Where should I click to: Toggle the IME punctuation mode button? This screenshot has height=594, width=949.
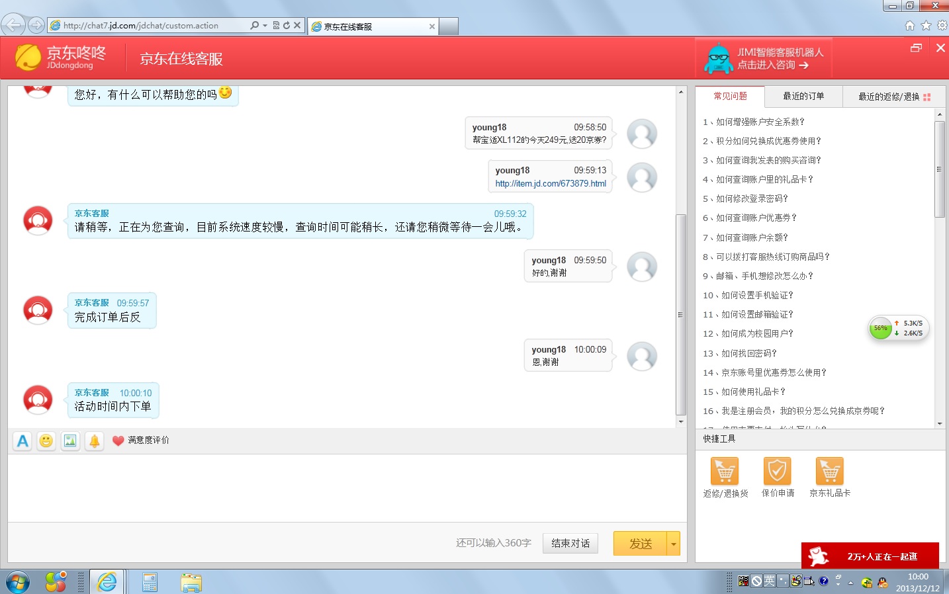point(782,581)
